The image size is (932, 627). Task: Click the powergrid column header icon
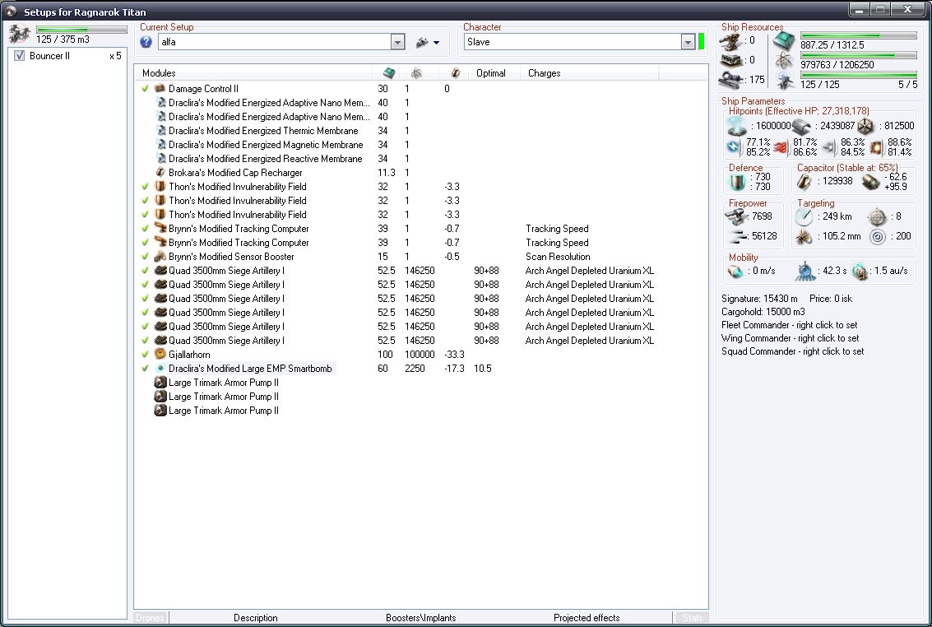[x=416, y=73]
